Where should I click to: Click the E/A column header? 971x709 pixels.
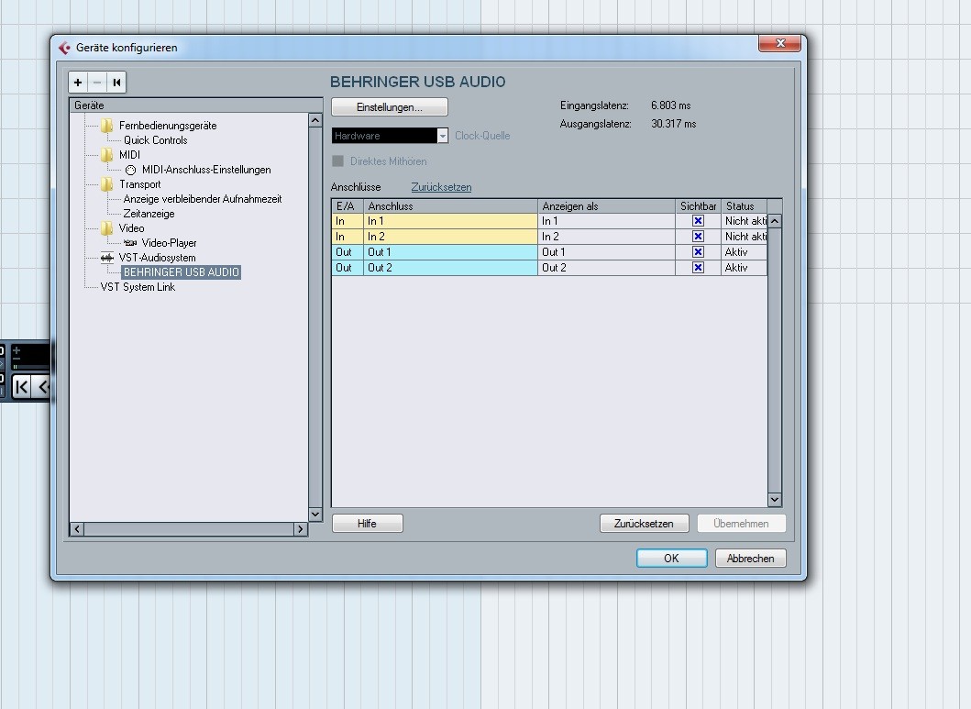348,206
